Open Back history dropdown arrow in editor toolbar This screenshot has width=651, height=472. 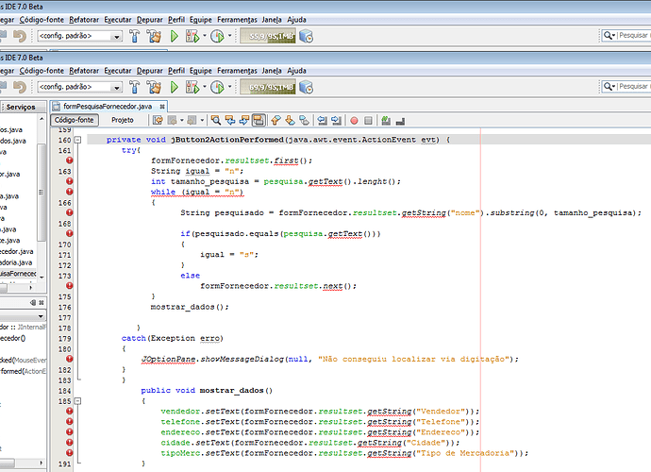[182, 121]
